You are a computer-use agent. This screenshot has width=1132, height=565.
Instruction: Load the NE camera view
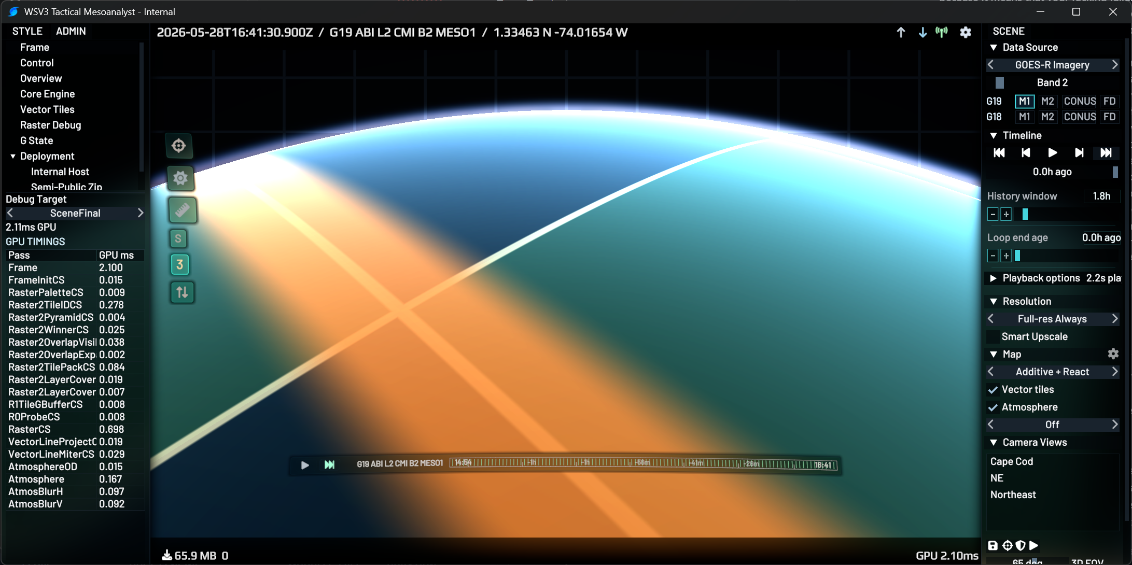997,478
